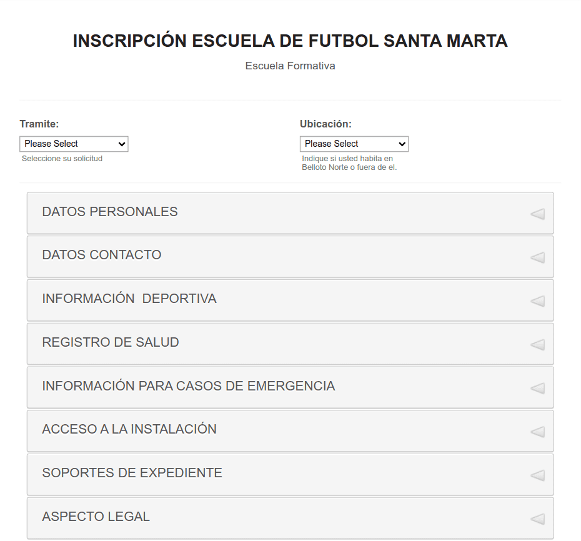The width and height of the screenshot is (581, 541).
Task: Click the arrow icon on ACCESO A LA INSTALACIÓN
Action: 538,432
